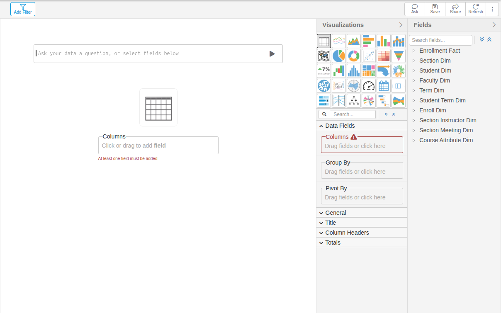501x313 pixels.
Task: Choose the Word Cloud visualization
Action: tap(339, 86)
